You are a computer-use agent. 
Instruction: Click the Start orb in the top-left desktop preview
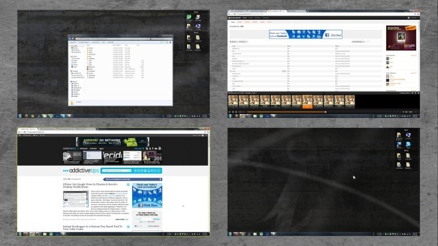click(x=20, y=116)
